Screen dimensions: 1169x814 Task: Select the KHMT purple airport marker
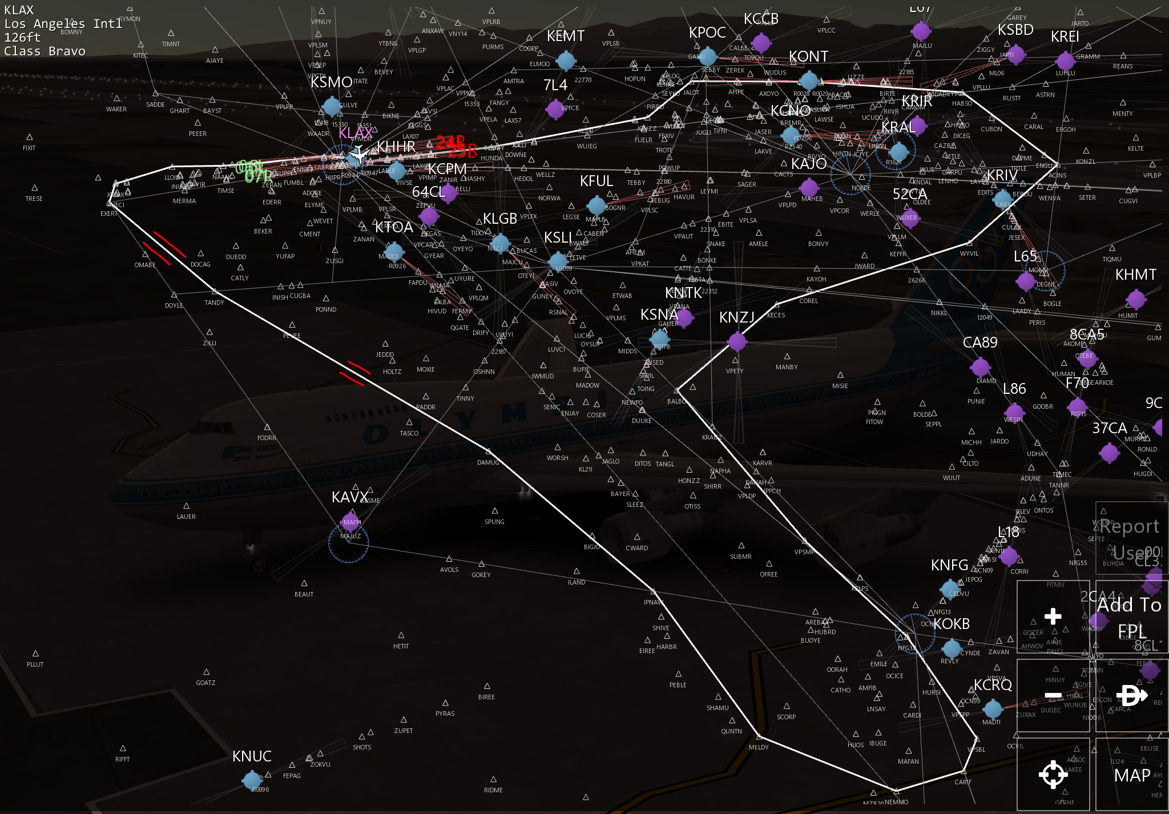(1136, 299)
